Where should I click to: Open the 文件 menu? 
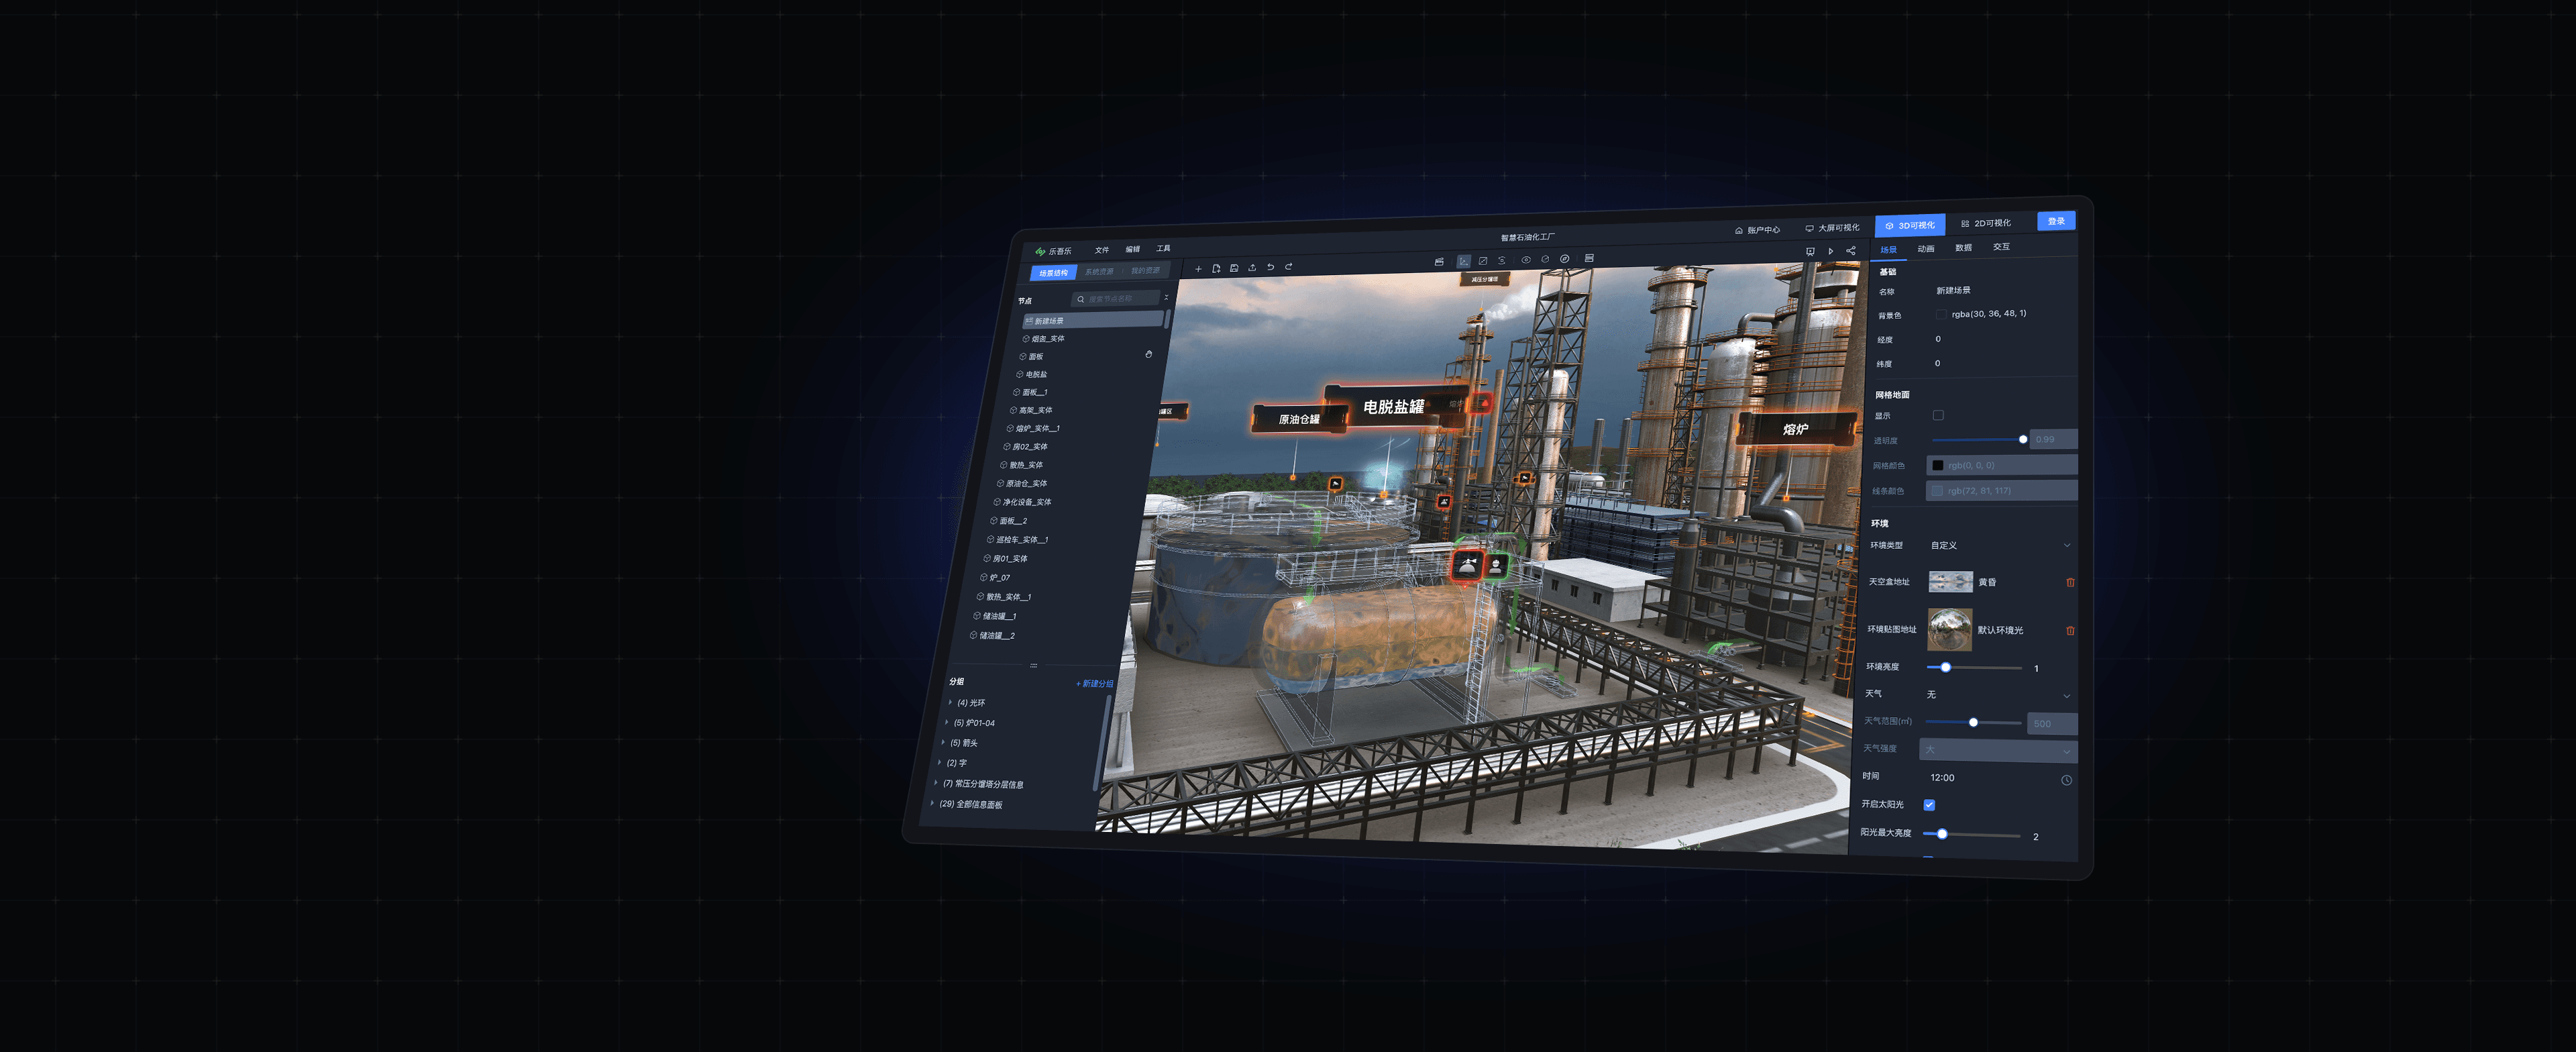pyautogui.click(x=1102, y=250)
